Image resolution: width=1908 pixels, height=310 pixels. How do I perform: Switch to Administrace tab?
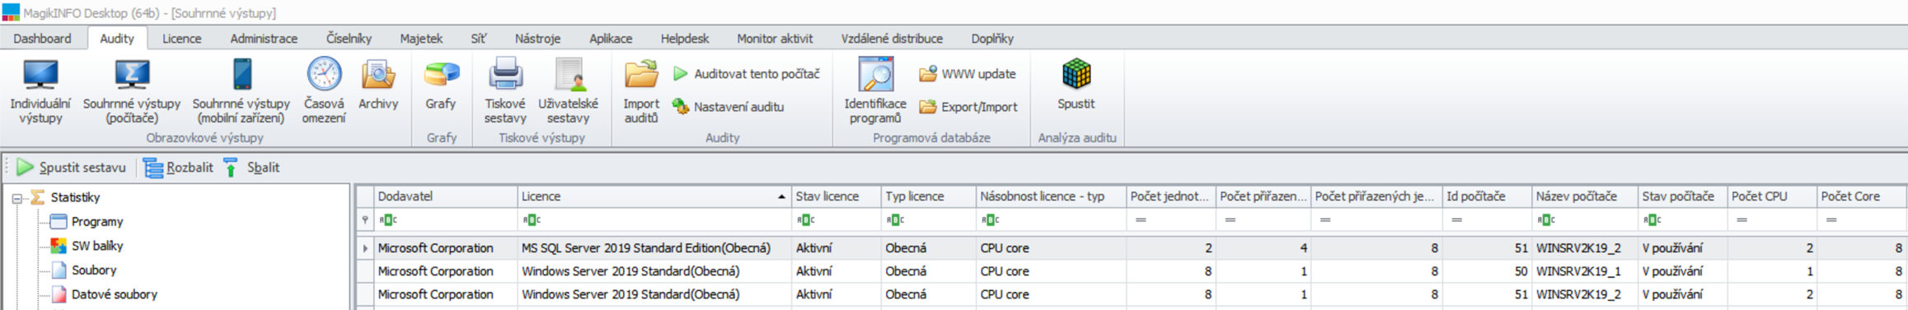(x=264, y=39)
